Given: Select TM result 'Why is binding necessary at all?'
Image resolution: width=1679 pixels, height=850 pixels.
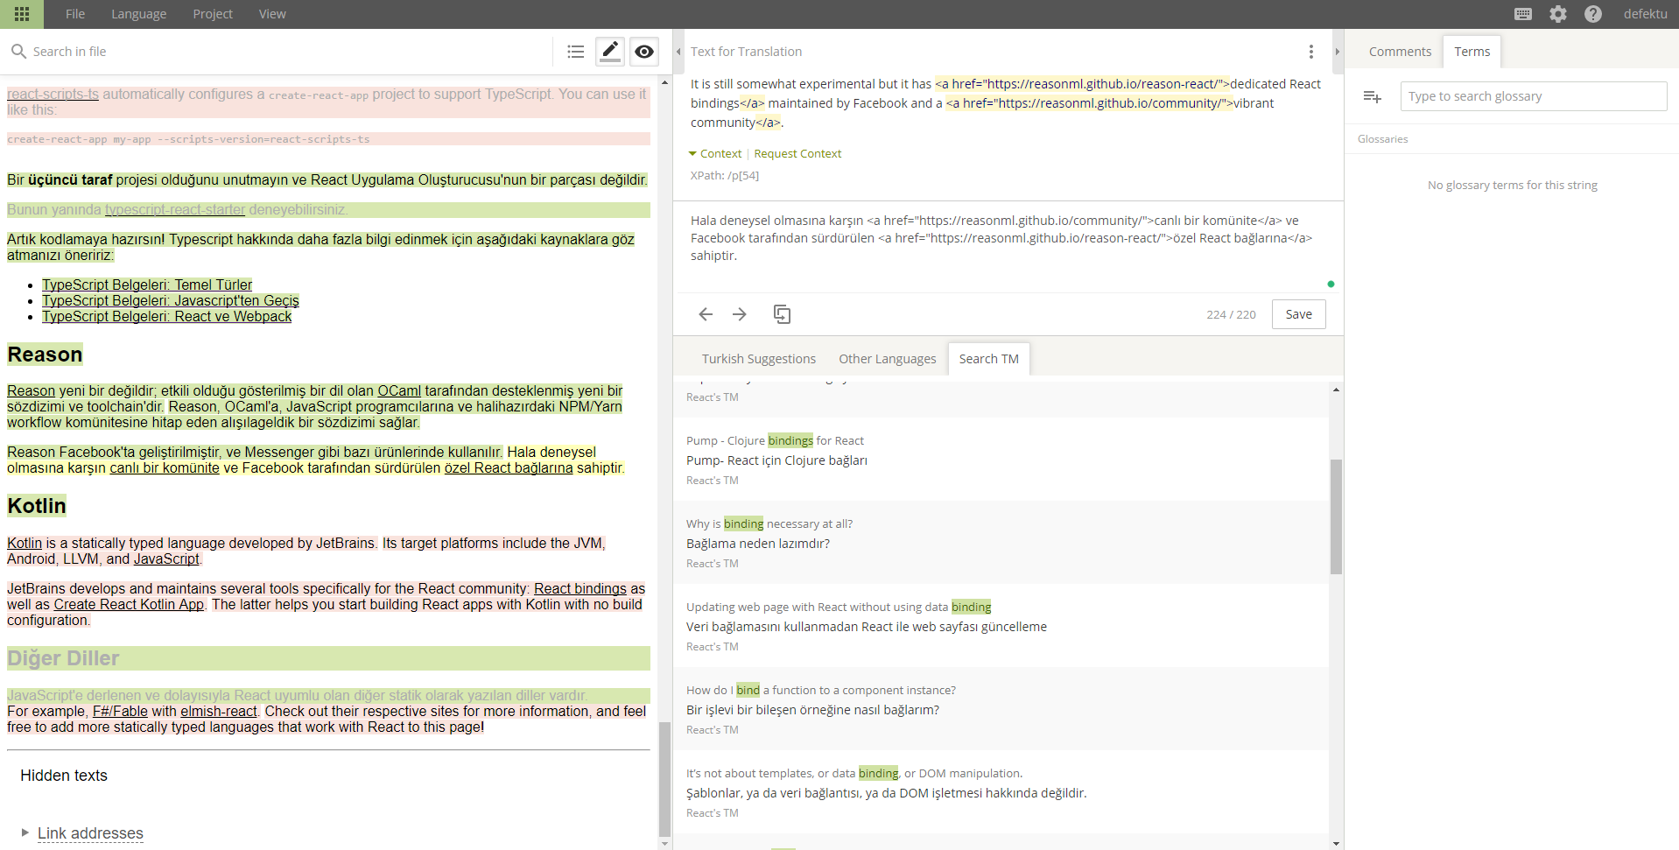Looking at the screenshot, I should pyautogui.click(x=1001, y=543).
